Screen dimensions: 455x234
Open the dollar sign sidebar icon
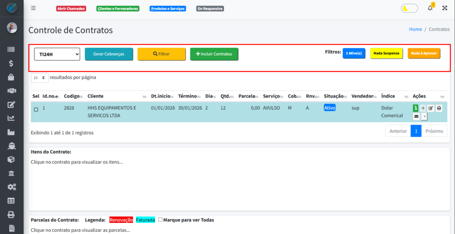pos(12,63)
